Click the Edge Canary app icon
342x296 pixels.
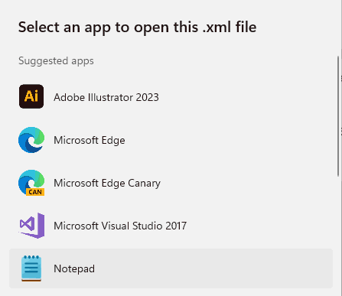(31, 183)
